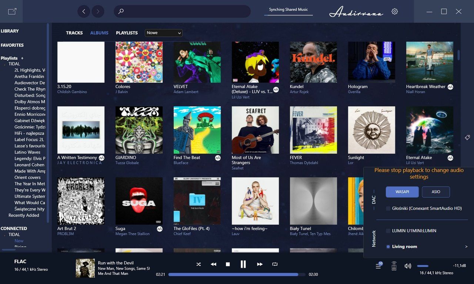
Task: Click artist link Niall Horan
Action: coord(415,92)
